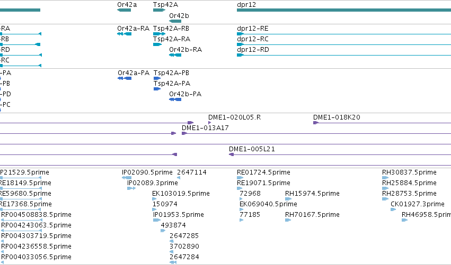Select the 2647284 feature
The width and height of the screenshot is (451, 265).
(173, 262)
